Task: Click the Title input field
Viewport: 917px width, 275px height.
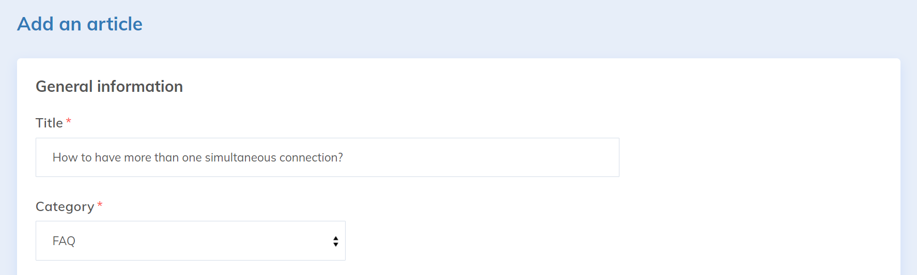Action: pyautogui.click(x=327, y=157)
